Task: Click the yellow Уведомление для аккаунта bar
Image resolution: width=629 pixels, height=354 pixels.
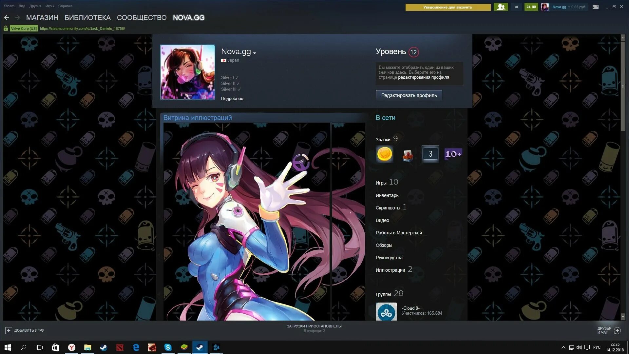Action: tap(448, 7)
